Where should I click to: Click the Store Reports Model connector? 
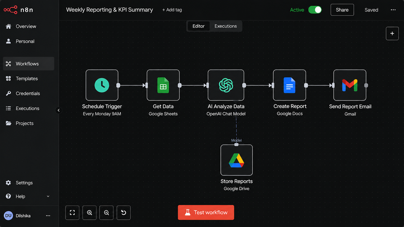[x=236, y=144]
